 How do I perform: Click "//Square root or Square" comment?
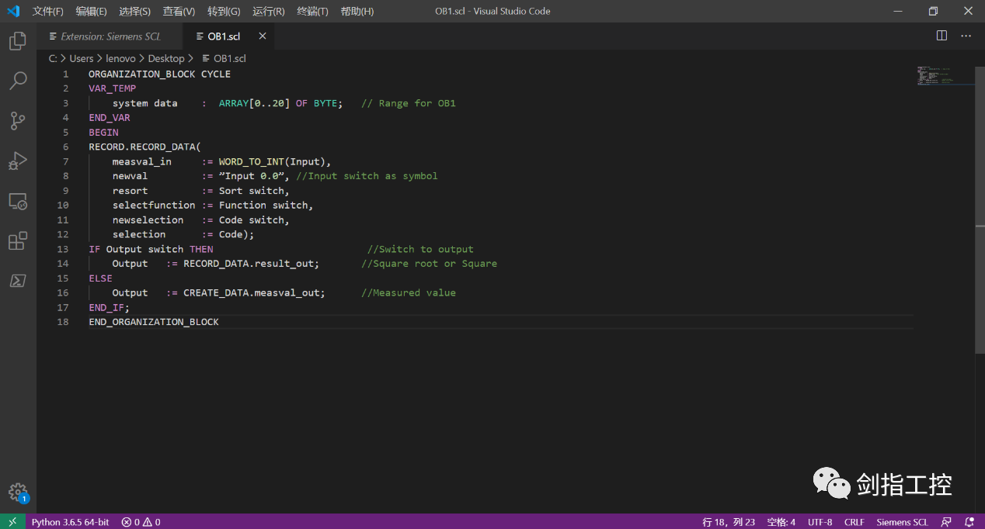coord(429,264)
